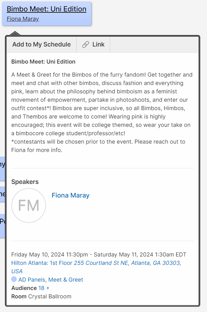This screenshot has width=207, height=312.
Task: Click the event date and time line
Action: tap(99, 255)
